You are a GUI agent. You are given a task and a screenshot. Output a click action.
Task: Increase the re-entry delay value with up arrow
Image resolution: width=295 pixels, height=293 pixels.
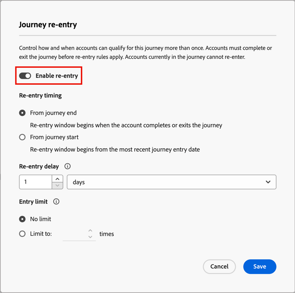pyautogui.click(x=57, y=179)
